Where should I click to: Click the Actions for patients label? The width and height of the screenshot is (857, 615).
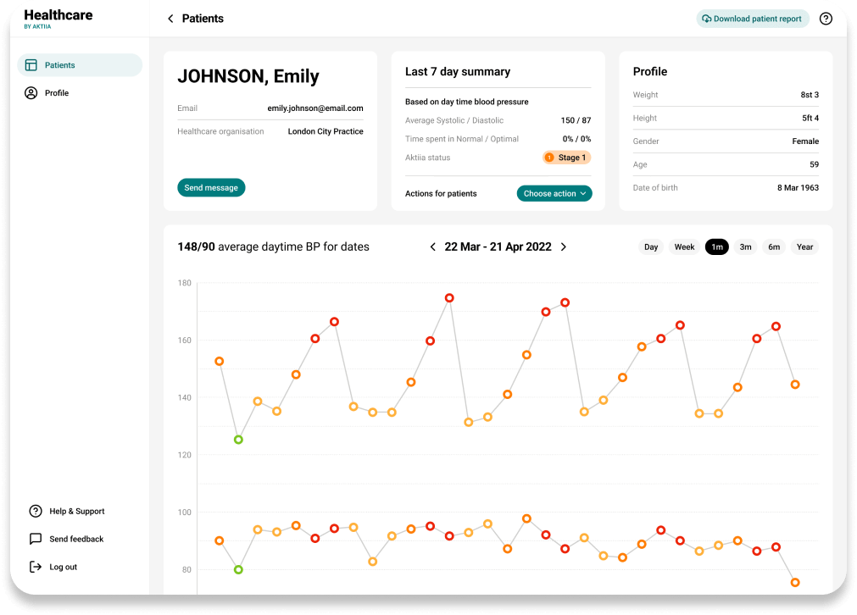(441, 193)
